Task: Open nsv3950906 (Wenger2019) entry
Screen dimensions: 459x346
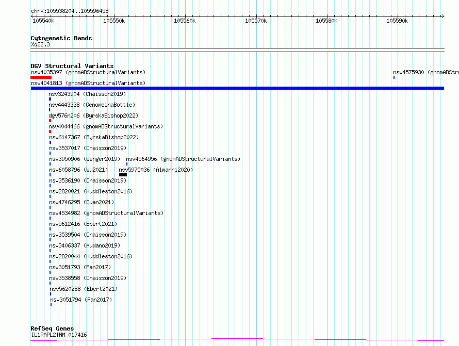Action: tap(85, 159)
